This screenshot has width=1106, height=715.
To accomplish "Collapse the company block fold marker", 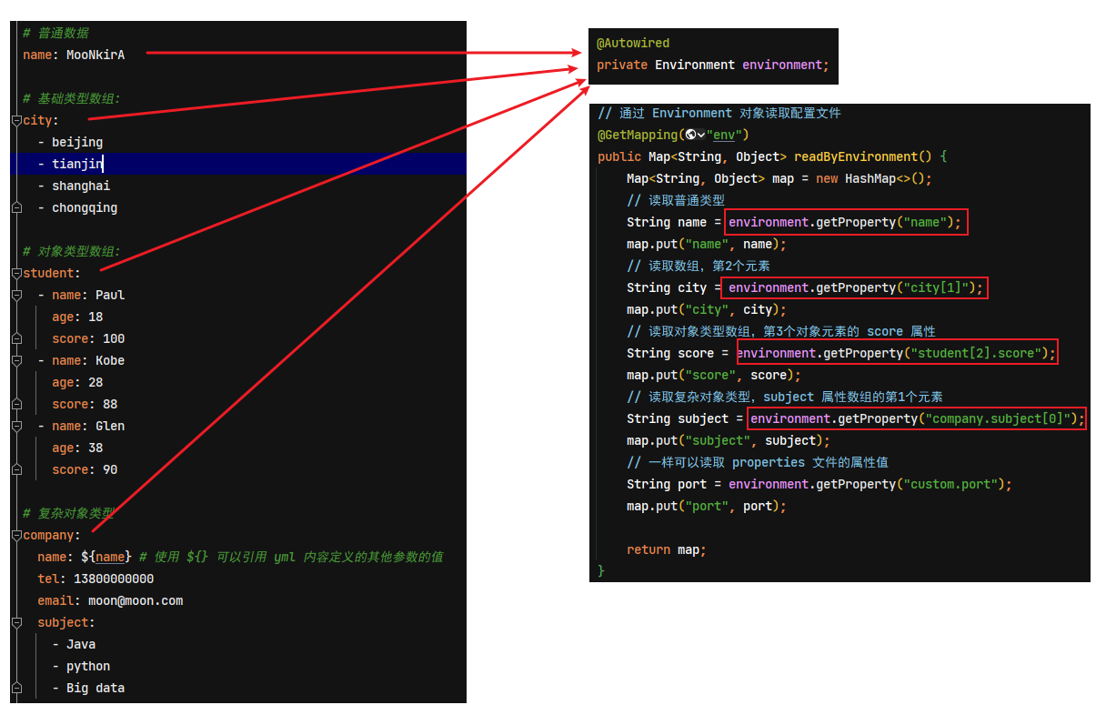I will coord(16,535).
